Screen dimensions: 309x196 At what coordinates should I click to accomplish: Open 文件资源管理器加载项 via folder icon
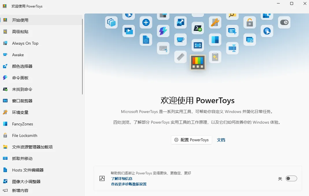[x=5, y=147]
